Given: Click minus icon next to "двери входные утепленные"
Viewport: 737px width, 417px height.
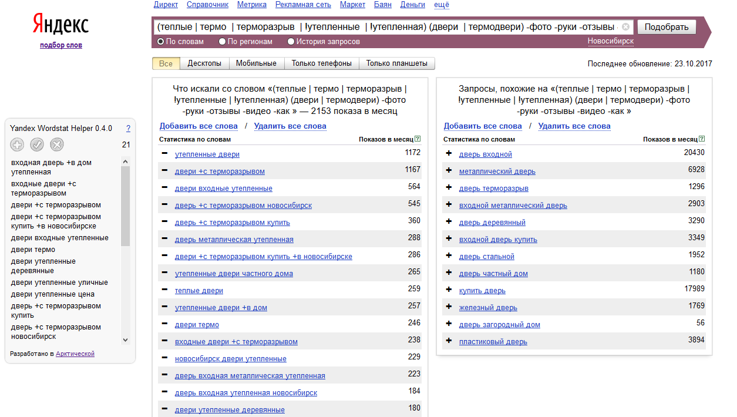Looking at the screenshot, I should (165, 188).
